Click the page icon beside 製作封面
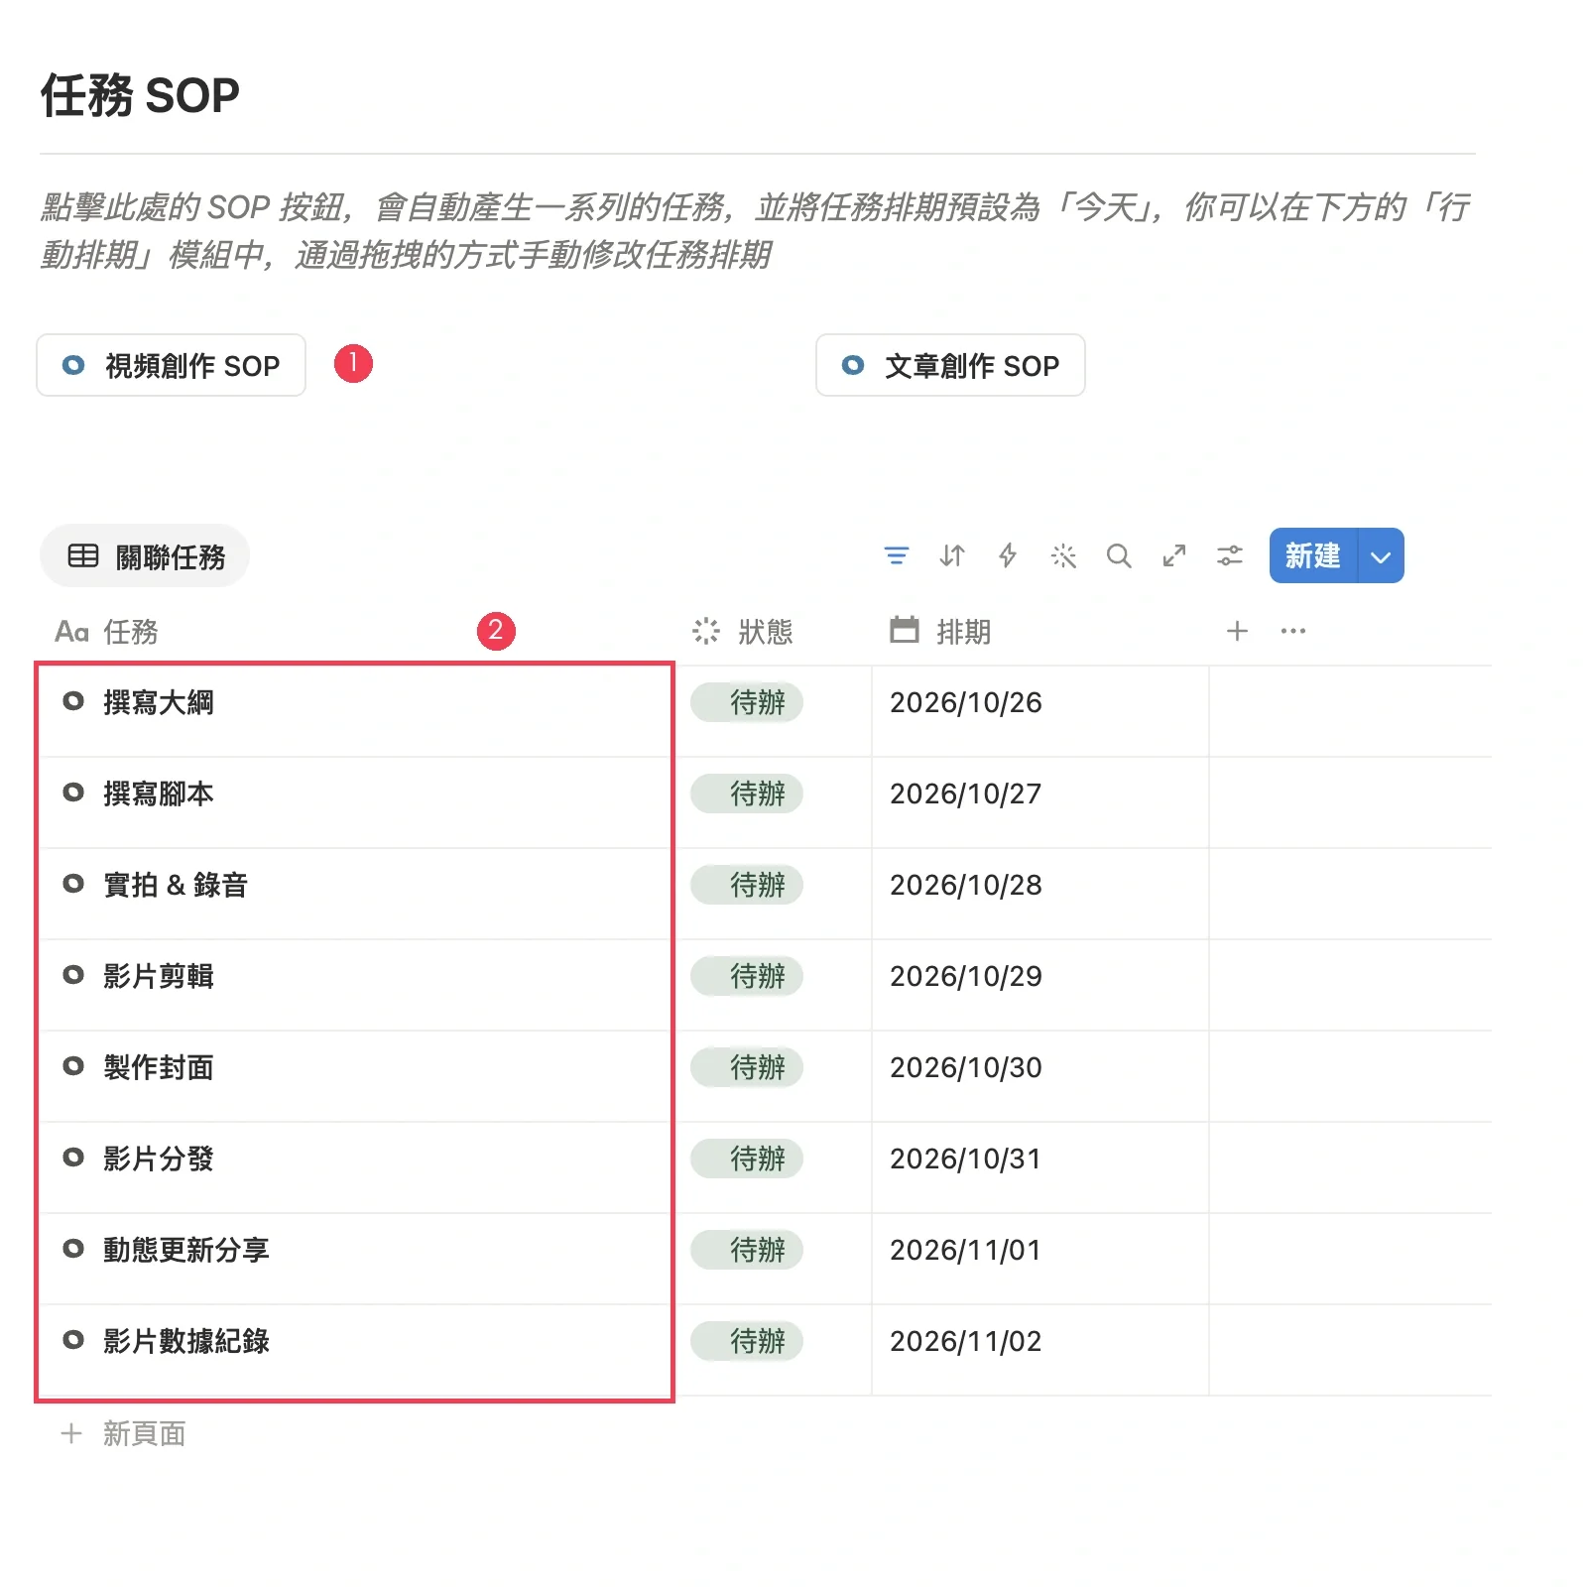Screen dimensions: 1587x1587 point(73,1066)
